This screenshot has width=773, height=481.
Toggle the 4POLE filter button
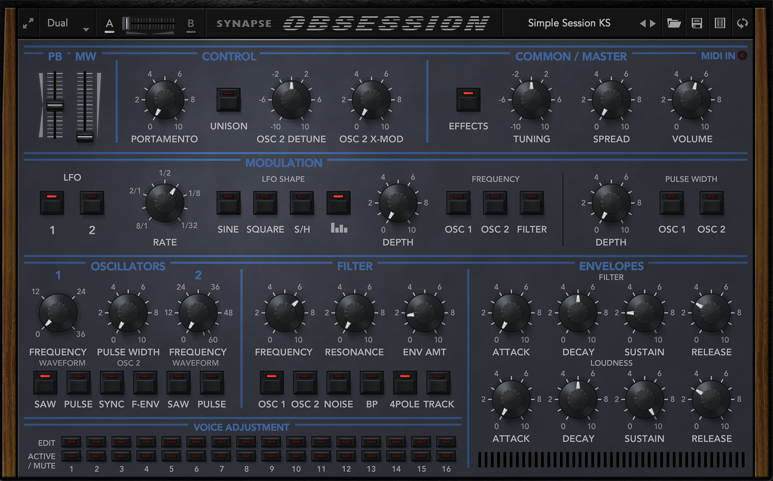pos(405,382)
